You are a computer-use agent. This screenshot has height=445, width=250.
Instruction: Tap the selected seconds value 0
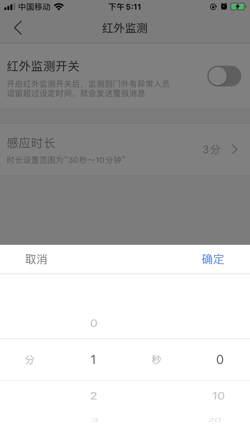(220, 360)
